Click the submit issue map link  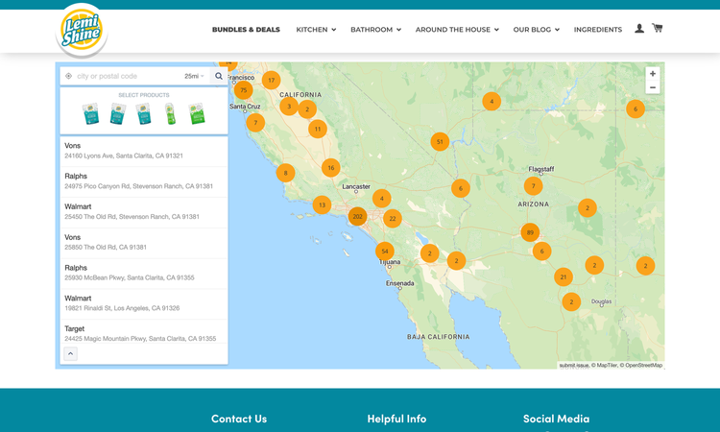coord(574,366)
